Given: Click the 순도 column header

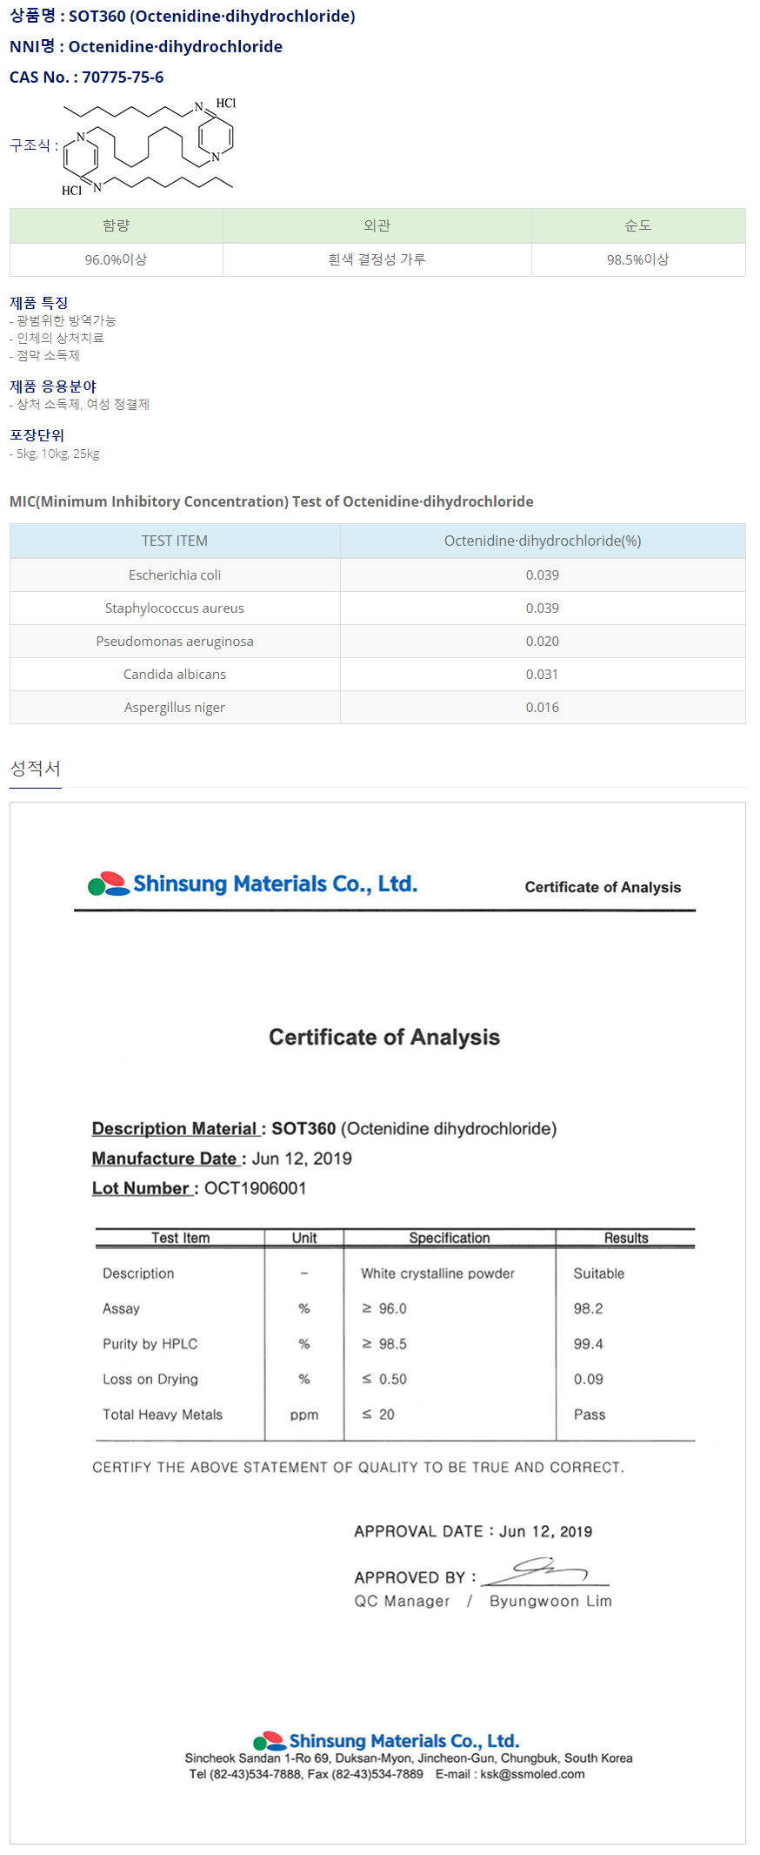Looking at the screenshot, I should pos(638,225).
